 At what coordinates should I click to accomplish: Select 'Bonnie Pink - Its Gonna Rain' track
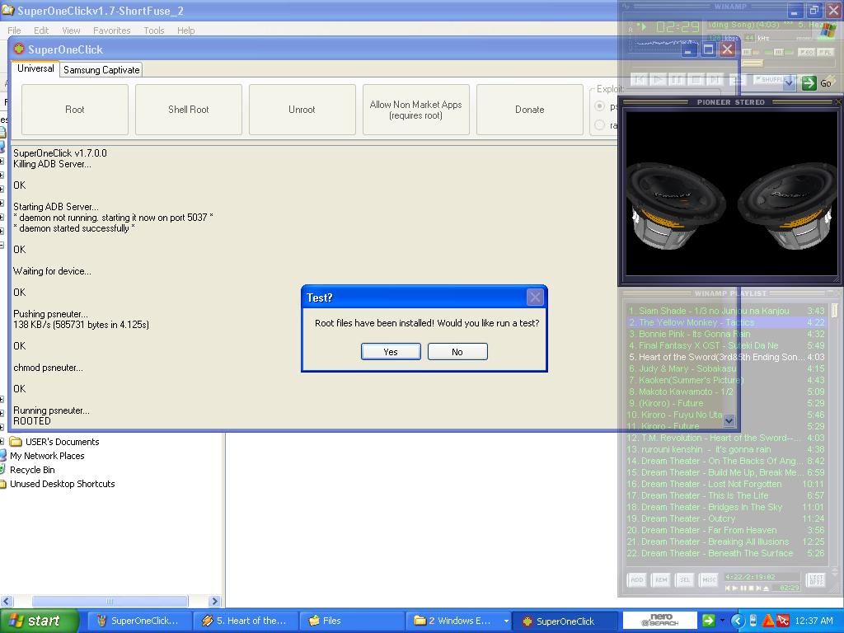tap(727, 334)
